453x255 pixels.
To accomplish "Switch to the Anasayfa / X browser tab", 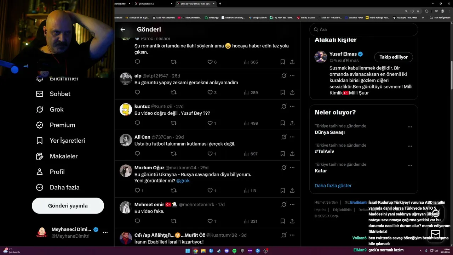I will [154, 4].
